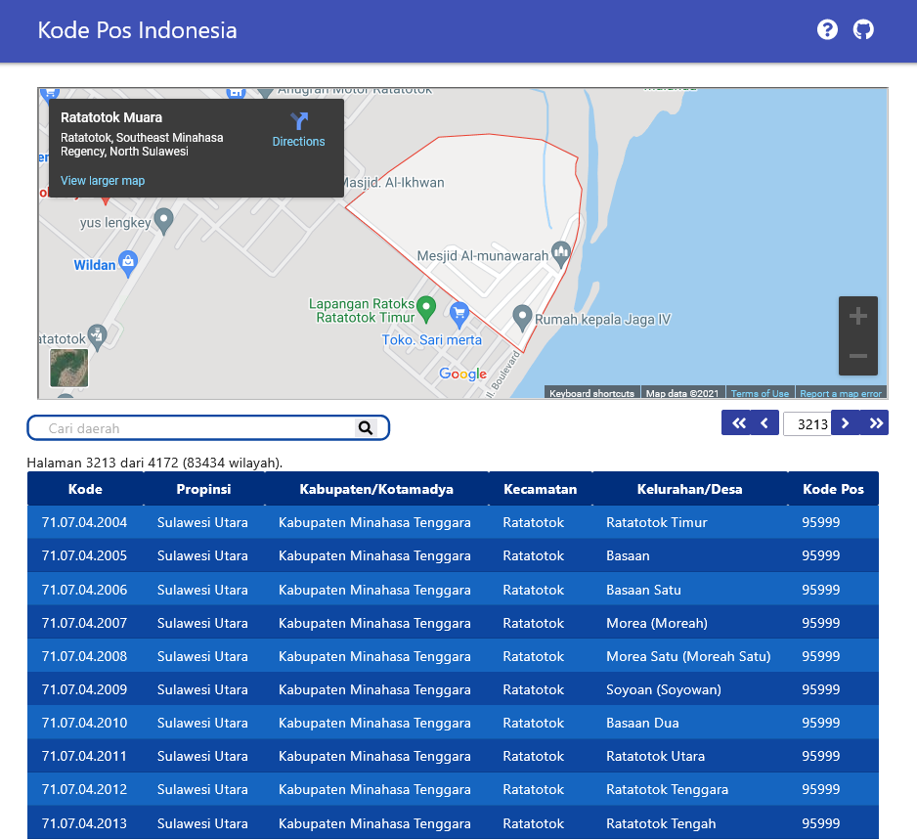Click the Kode Pos Indonesia title
Screen dimensions: 917x839
pyautogui.click(x=138, y=30)
